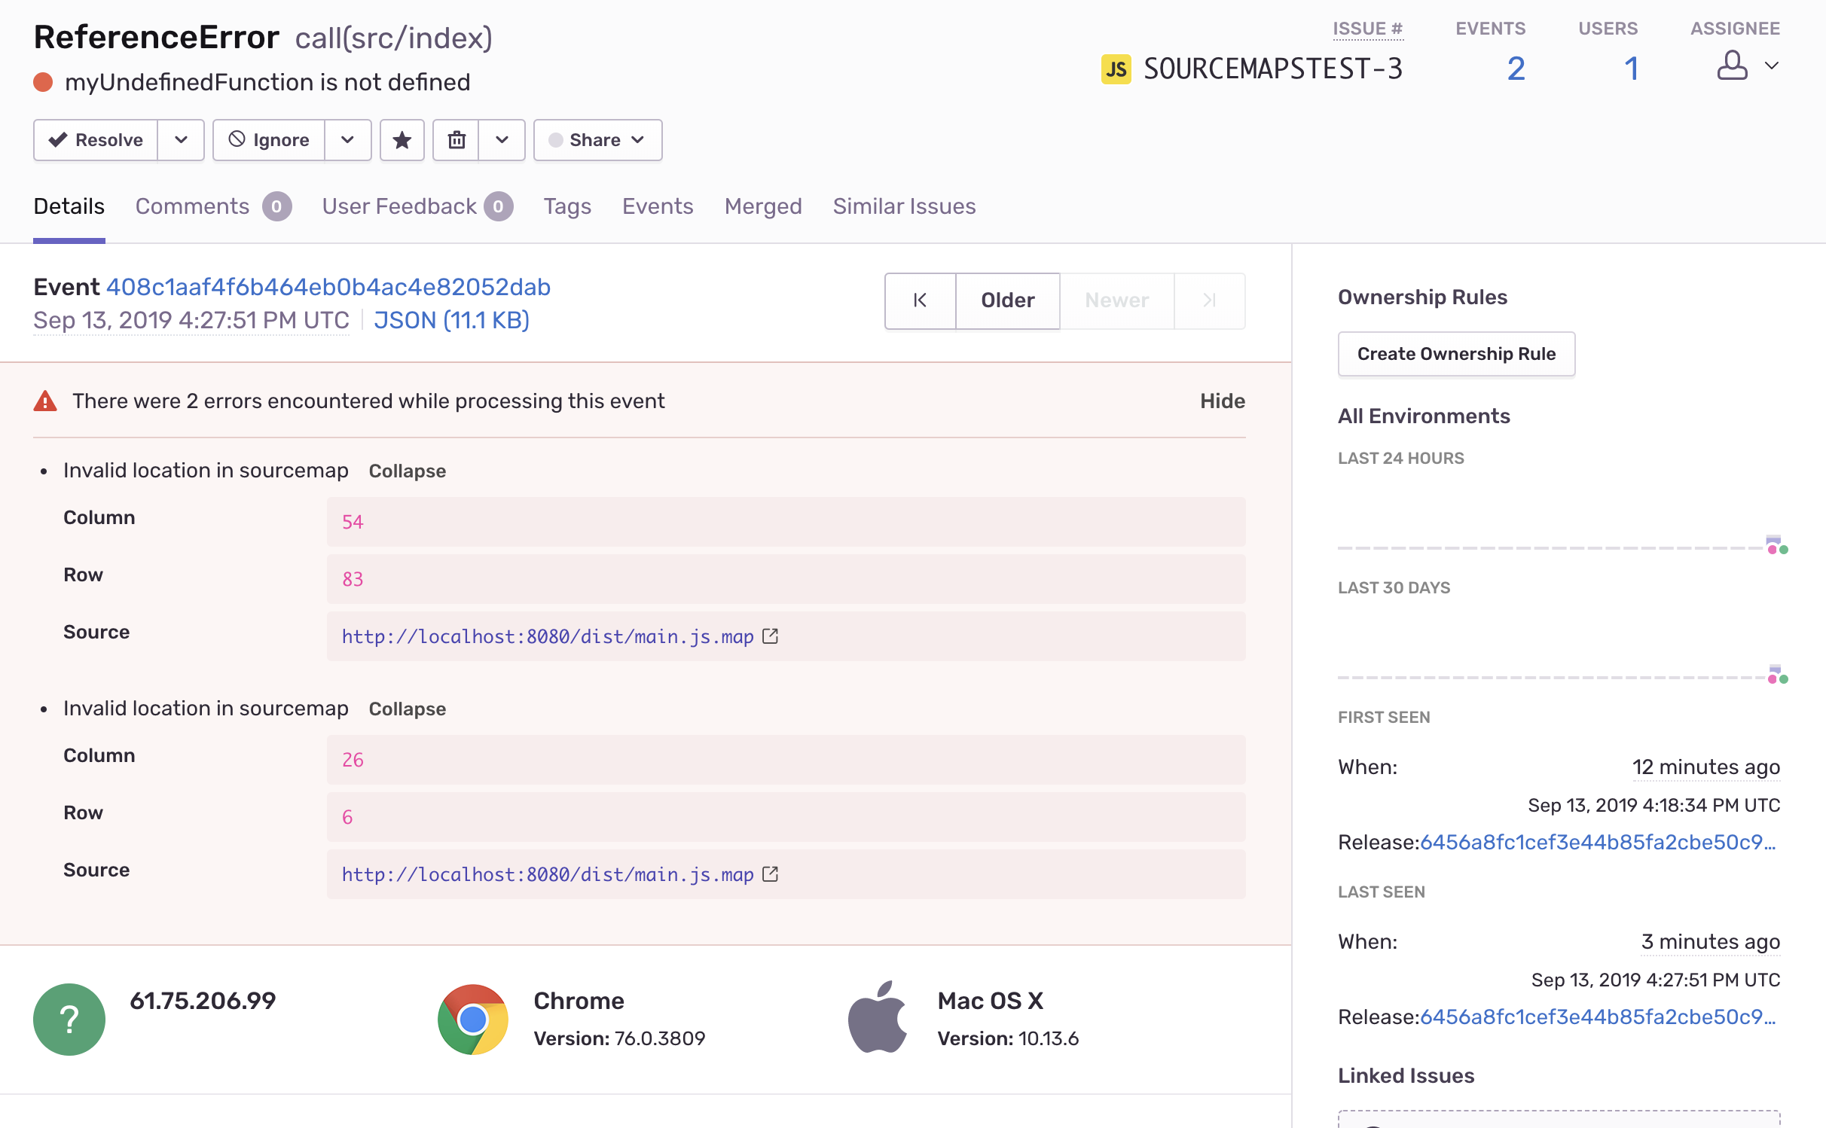Image resolution: width=1826 pixels, height=1128 pixels.
Task: Go to the Tags tab
Action: 567,206
